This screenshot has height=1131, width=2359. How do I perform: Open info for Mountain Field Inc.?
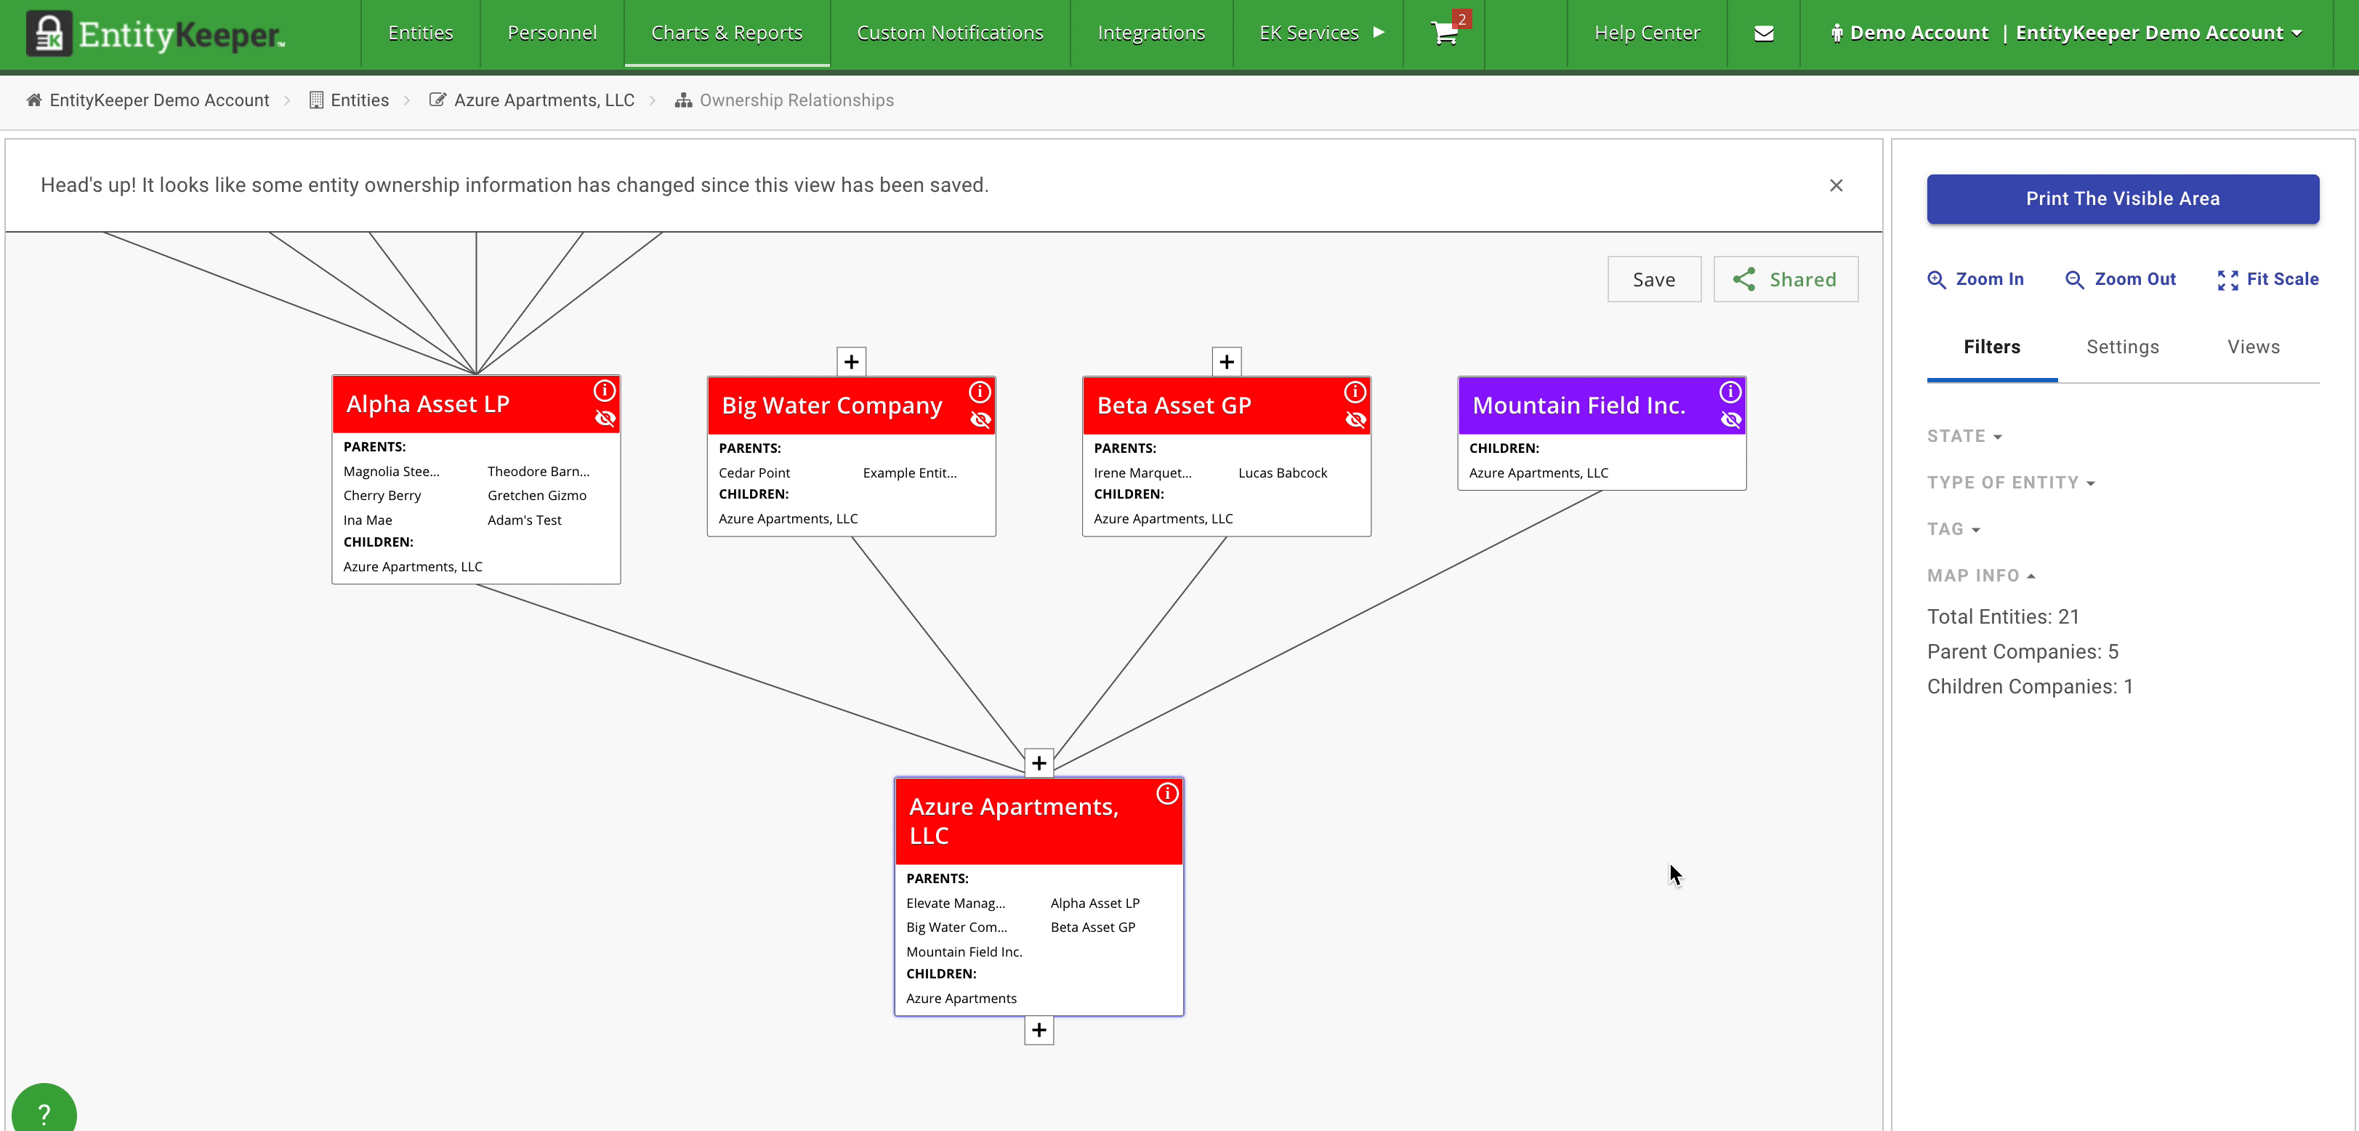click(x=1730, y=392)
